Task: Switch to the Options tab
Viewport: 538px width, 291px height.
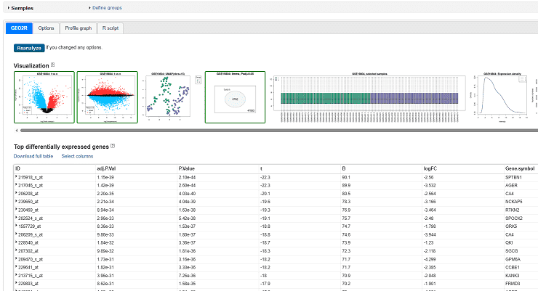Action: [46, 28]
